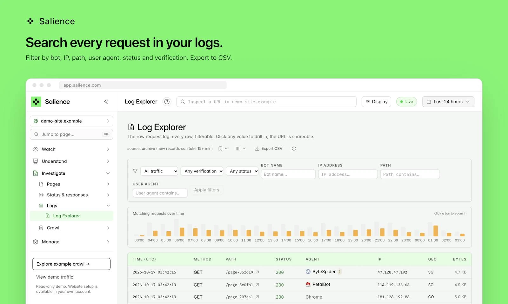Viewport: 508px width, 304px height.
Task: Collapse the sidebar with double-chevron icon
Action: click(x=106, y=102)
